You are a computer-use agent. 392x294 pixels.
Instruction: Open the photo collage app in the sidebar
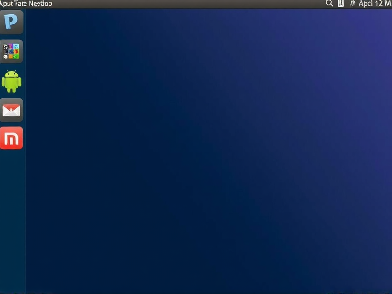[12, 51]
